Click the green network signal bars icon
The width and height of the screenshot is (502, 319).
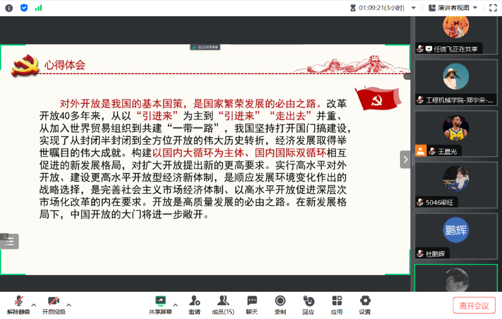(x=38, y=8)
